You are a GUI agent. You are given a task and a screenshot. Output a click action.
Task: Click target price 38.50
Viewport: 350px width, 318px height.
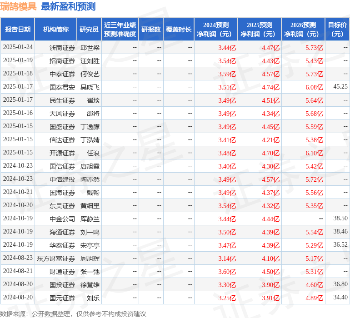[340, 218]
